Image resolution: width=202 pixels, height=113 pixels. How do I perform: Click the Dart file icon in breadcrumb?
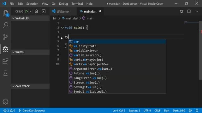63,18
